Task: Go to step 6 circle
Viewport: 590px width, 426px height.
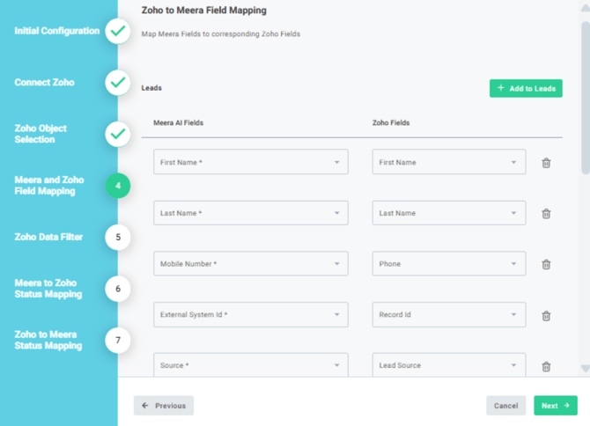Action: click(x=118, y=289)
